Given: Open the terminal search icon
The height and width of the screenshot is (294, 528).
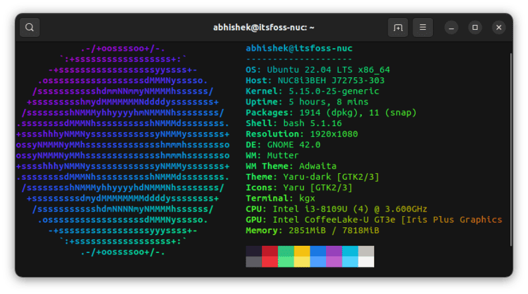Looking at the screenshot, I should (x=30, y=28).
